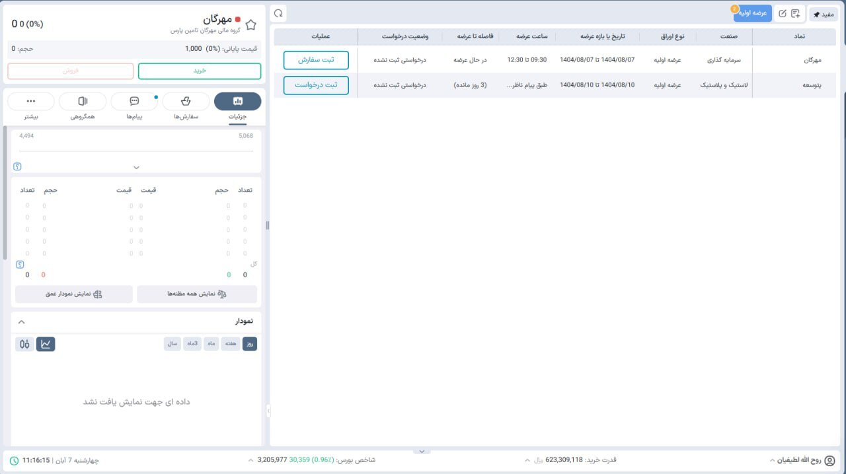The height and width of the screenshot is (474, 846).
Task: Switch chart timeframe to سال
Action: (x=172, y=343)
